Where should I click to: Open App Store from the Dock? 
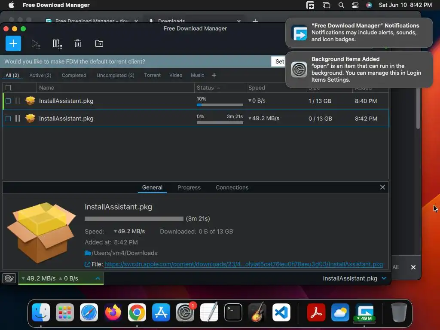[x=161, y=312]
